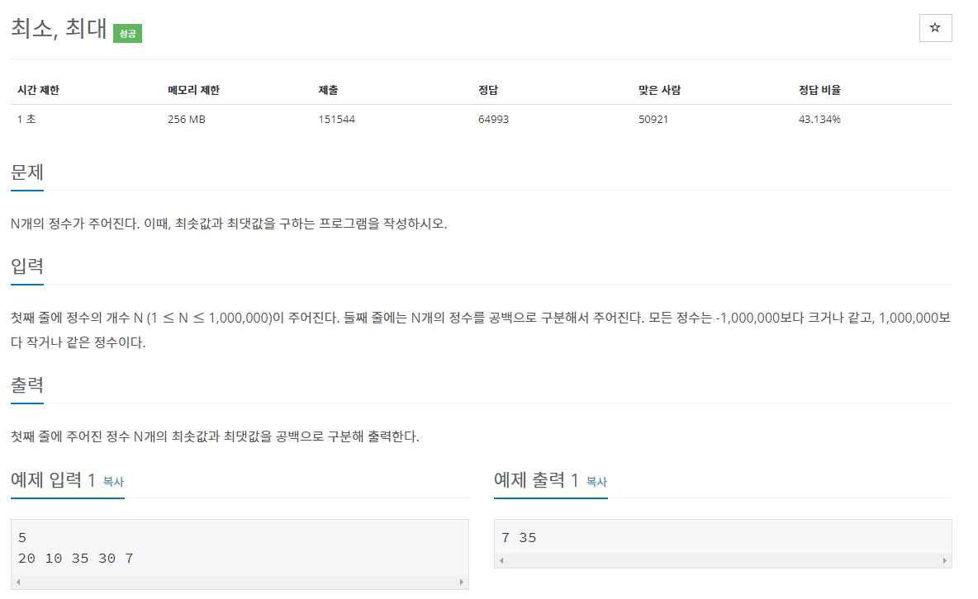Click the example output text '7 35'

coord(519,538)
